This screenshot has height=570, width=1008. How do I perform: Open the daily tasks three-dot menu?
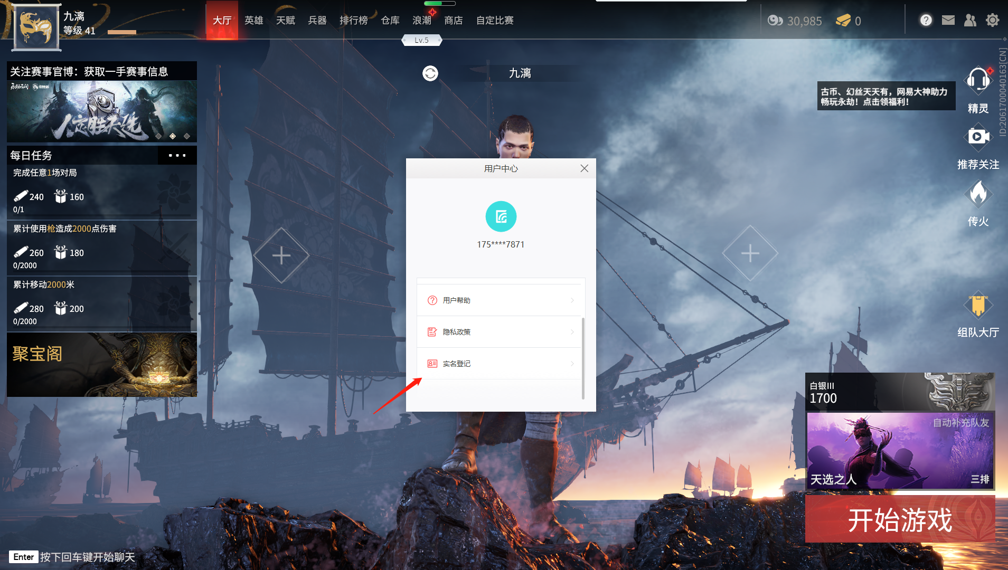(x=177, y=155)
